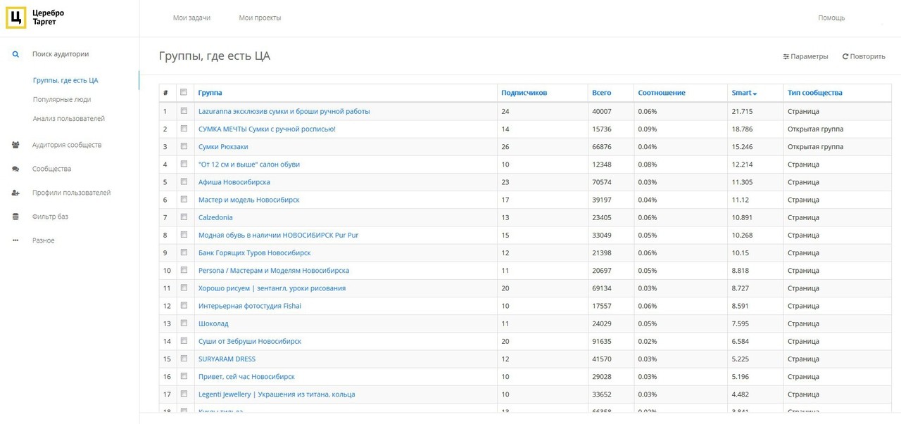
Task: Open Модная обувь в наличии НОВОСИБИРСК link
Action: pyautogui.click(x=278, y=235)
